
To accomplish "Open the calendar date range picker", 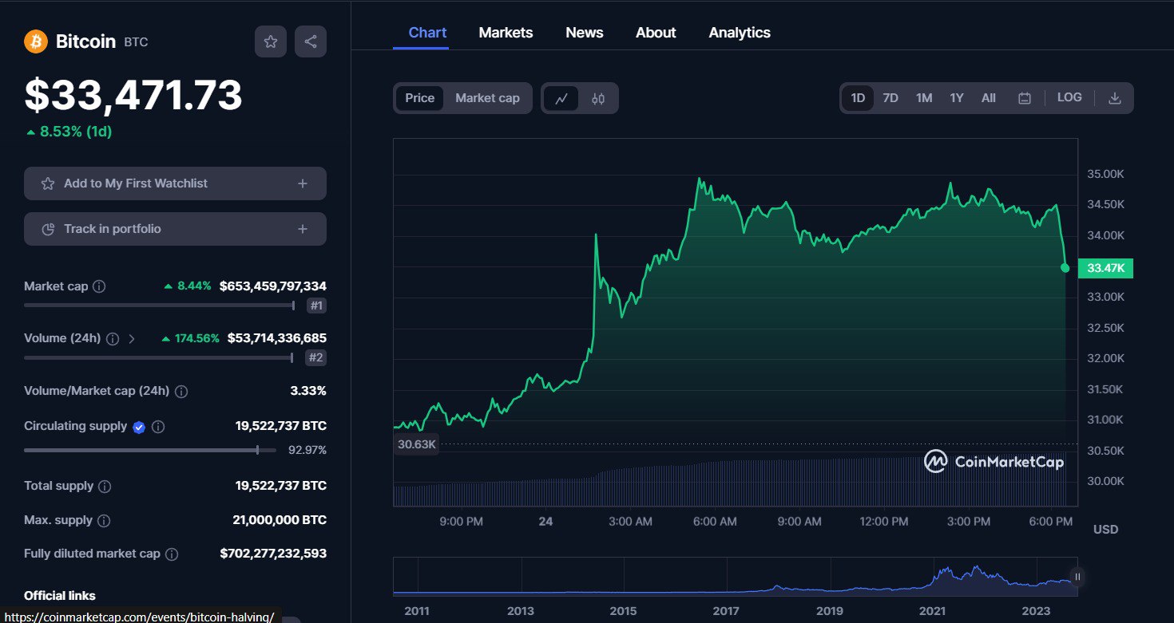I will pyautogui.click(x=1025, y=98).
